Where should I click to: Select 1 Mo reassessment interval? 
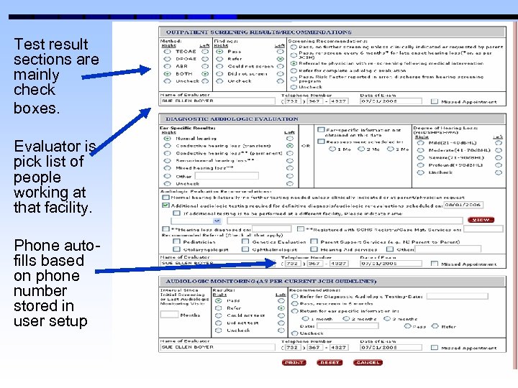tap(332, 149)
